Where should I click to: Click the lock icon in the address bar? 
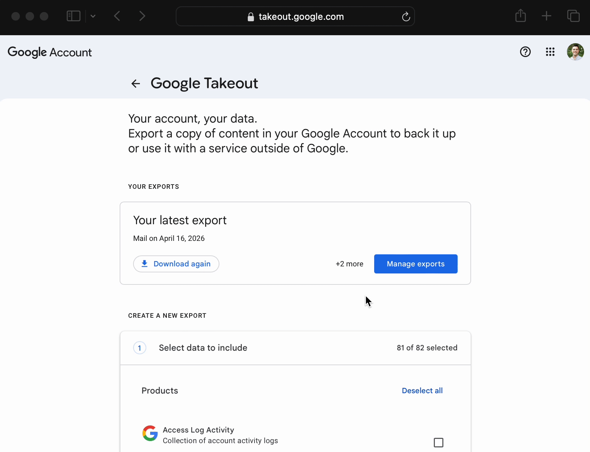[x=251, y=17]
